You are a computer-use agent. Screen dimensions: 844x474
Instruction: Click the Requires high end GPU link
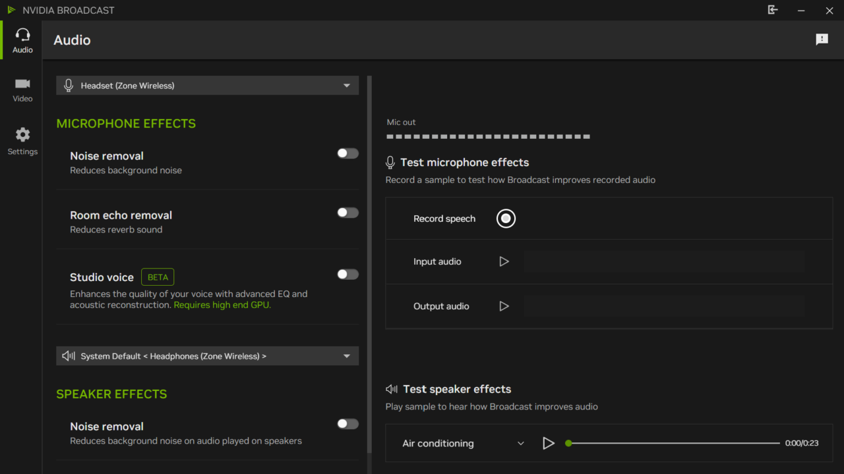click(222, 305)
